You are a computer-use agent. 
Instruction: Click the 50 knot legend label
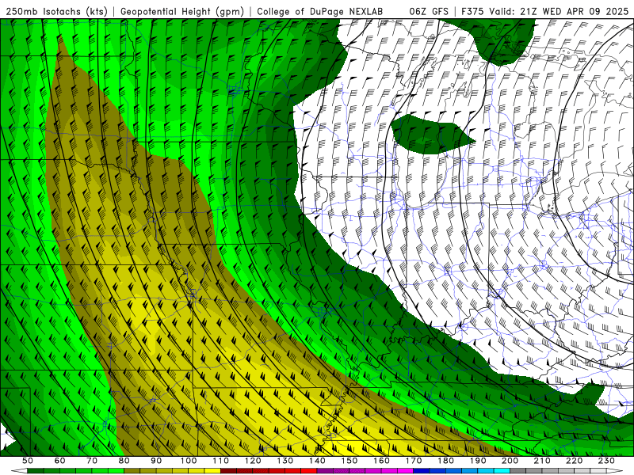click(28, 461)
